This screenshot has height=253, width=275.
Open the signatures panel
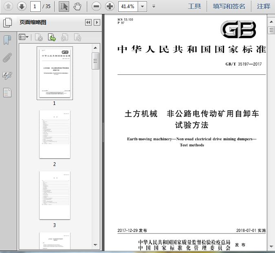(7, 76)
